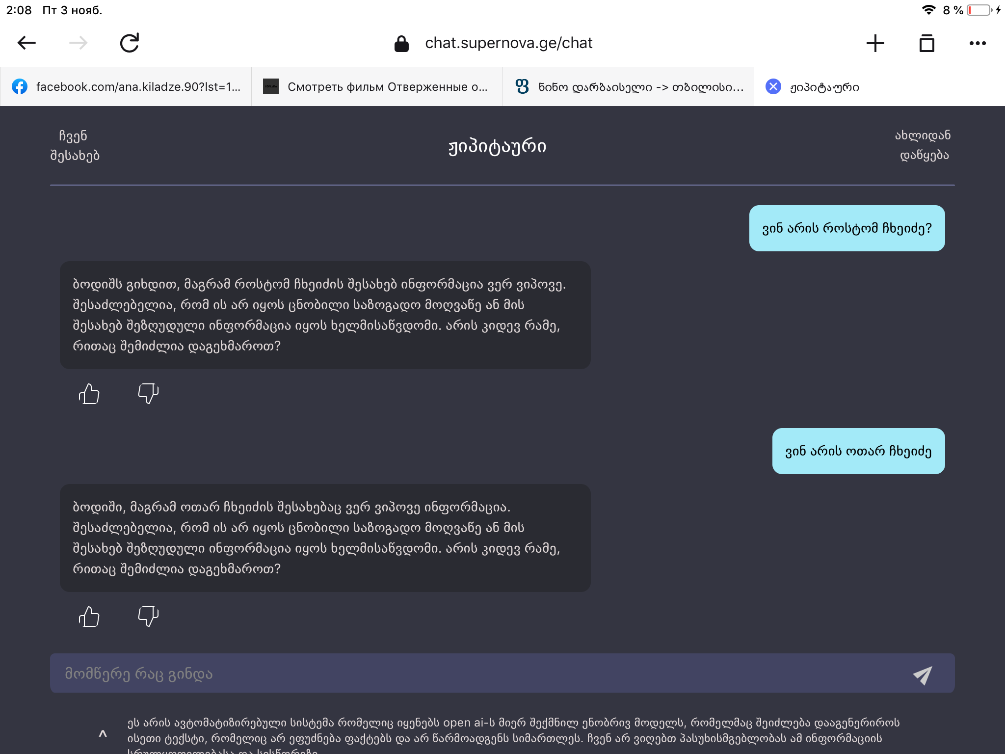Send message with paper plane icon
Image resolution: width=1005 pixels, height=754 pixels.
tap(923, 675)
